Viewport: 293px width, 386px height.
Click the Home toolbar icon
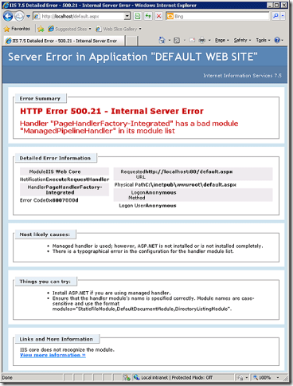162,40
